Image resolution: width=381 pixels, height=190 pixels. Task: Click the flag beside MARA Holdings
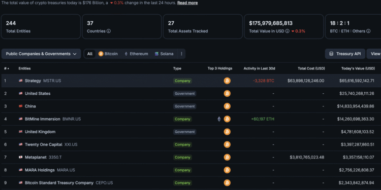pos(21,170)
